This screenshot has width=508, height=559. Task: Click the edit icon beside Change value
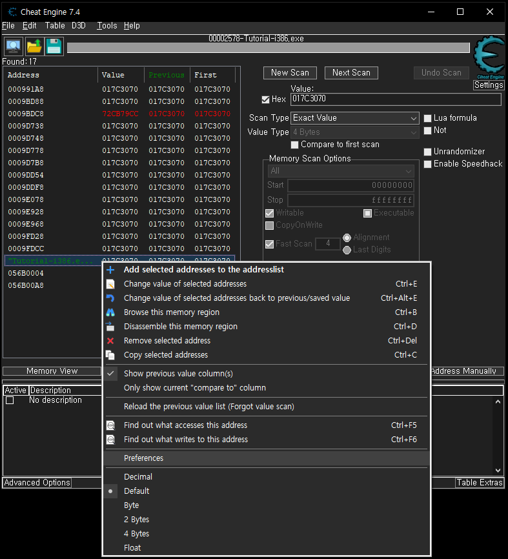pos(110,284)
